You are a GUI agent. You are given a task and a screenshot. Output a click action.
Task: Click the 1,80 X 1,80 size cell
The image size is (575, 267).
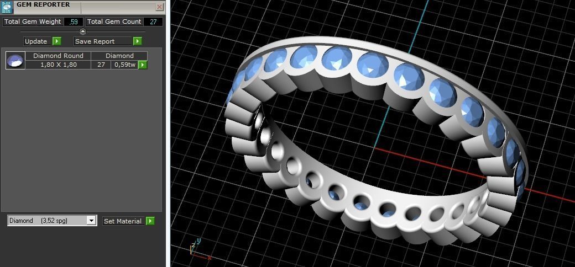tap(58, 65)
